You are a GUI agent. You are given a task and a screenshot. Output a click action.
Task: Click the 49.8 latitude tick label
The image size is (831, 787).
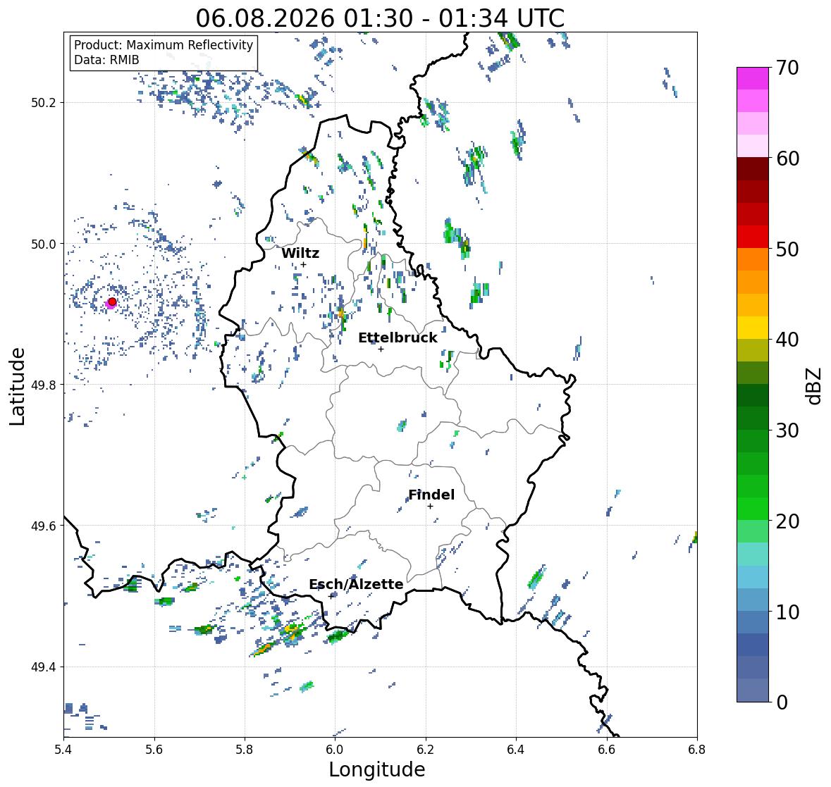(44, 385)
